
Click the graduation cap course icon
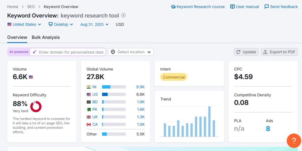(173, 7)
